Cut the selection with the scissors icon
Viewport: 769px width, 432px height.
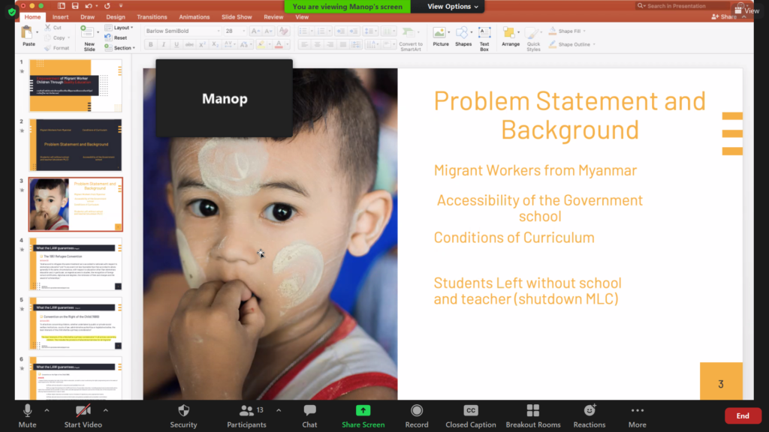pyautogui.click(x=48, y=28)
